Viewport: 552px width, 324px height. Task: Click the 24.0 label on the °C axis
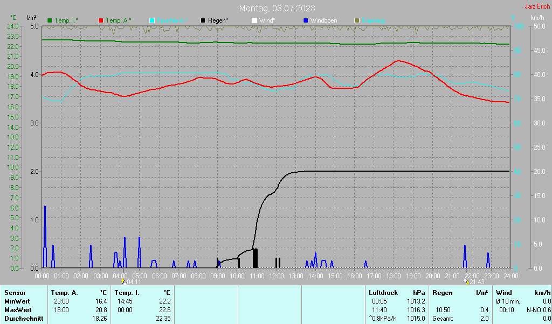tap(13, 26)
